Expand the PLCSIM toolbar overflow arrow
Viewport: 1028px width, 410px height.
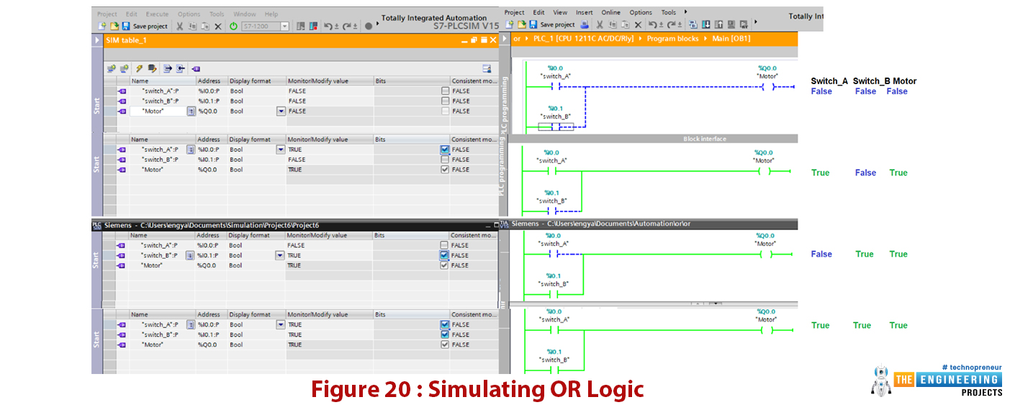pos(377,24)
